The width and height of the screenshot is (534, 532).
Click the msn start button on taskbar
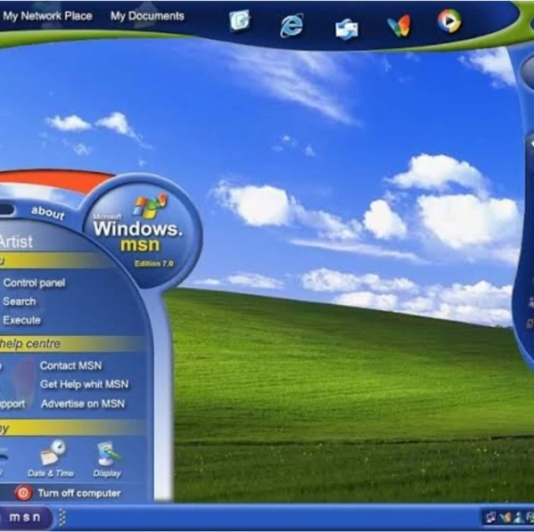[25, 517]
